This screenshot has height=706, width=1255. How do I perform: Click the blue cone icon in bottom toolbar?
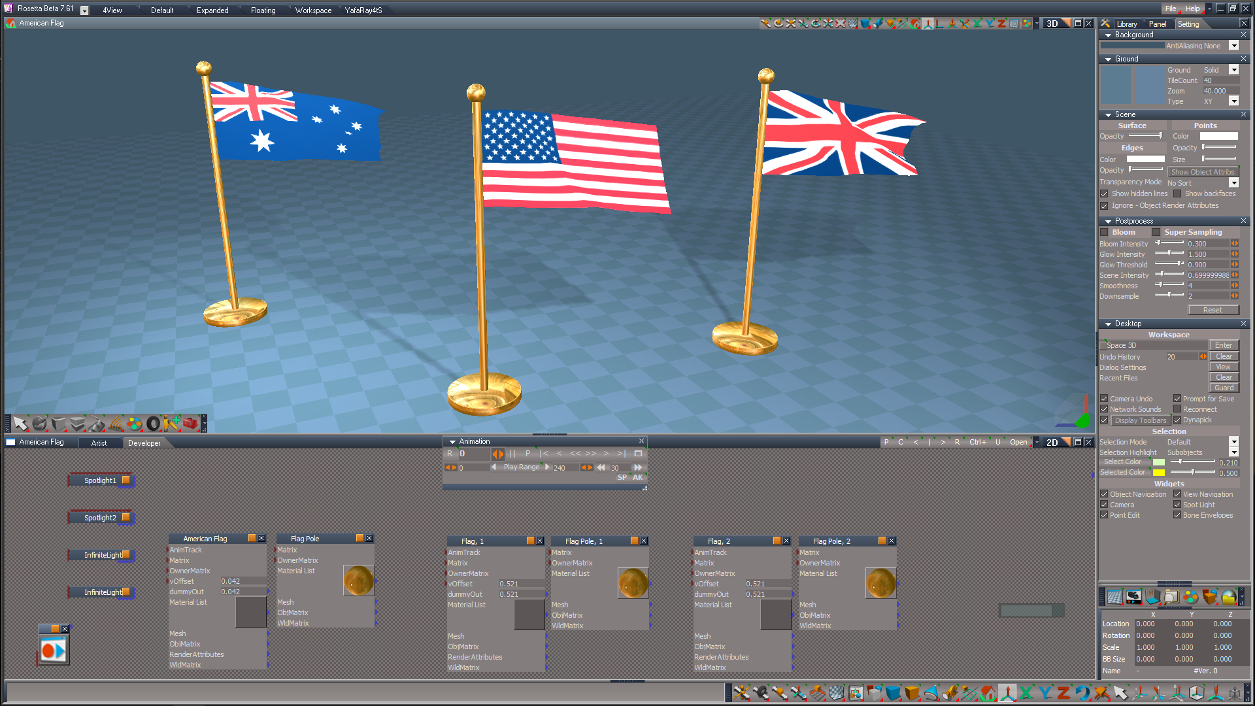[931, 692]
